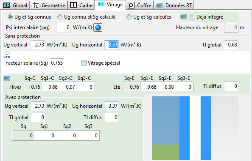Click the highlighted Ug horizontal 3.37 field

(112, 45)
